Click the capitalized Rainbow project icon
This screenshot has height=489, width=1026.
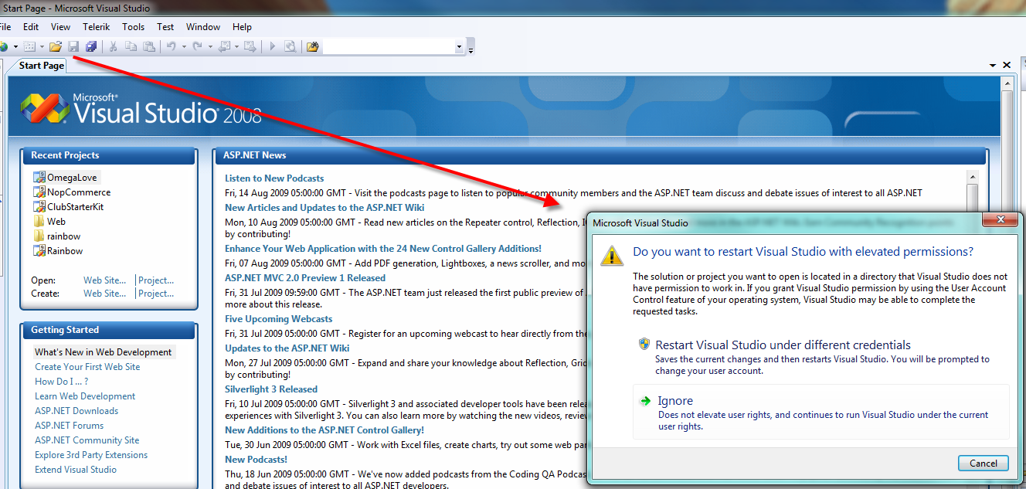[x=39, y=251]
